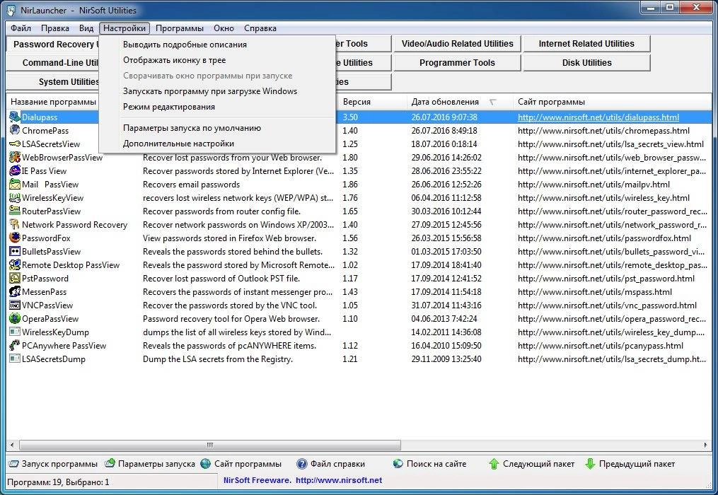Click the 14.02.2011 14:36:08 date cell
Viewport: 718px width, 495px height.
[x=446, y=332]
